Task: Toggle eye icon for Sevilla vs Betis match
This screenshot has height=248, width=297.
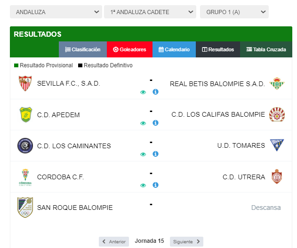Action: point(143,92)
